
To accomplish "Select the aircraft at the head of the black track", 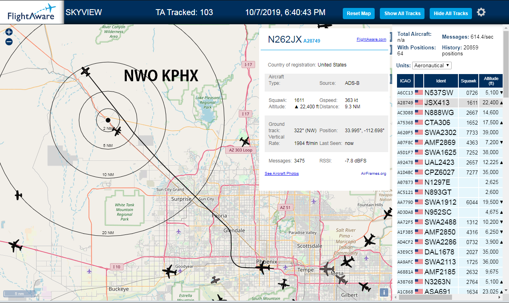I will click(x=85, y=72).
